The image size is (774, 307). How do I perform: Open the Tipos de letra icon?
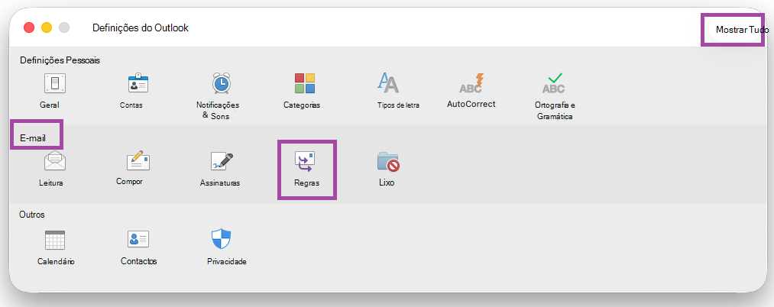387,83
